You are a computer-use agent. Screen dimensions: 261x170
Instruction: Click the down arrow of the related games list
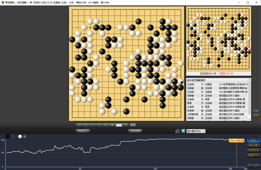[x=249, y=119]
